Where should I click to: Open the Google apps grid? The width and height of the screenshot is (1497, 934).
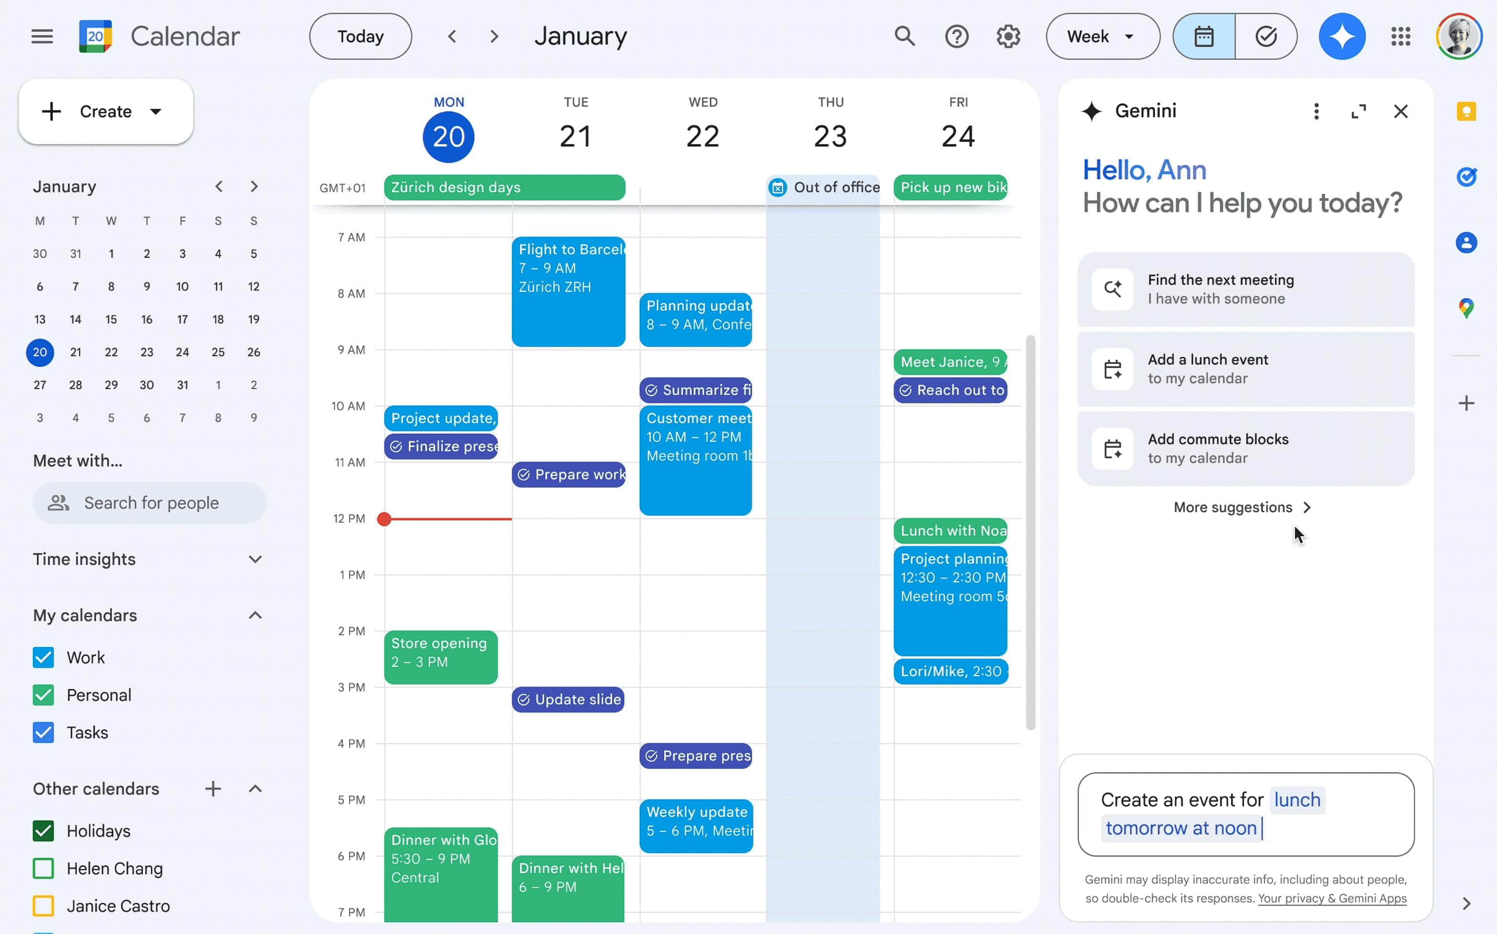(1401, 36)
